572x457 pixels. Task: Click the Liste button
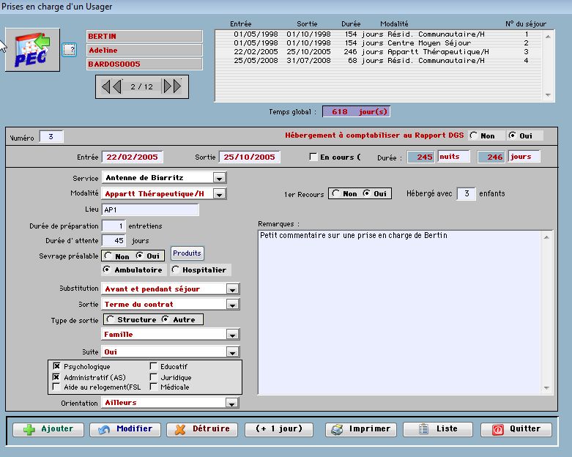(x=438, y=429)
